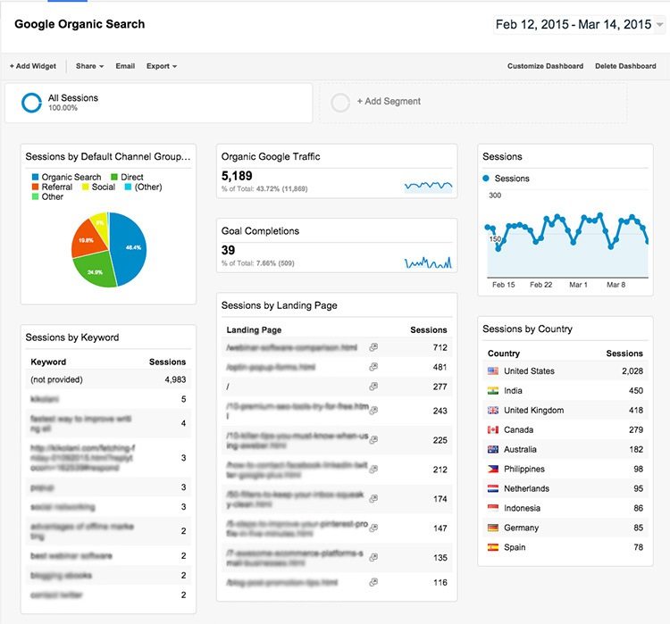
Task: Open external link icon for 225-session landing page
Action: pos(373,440)
